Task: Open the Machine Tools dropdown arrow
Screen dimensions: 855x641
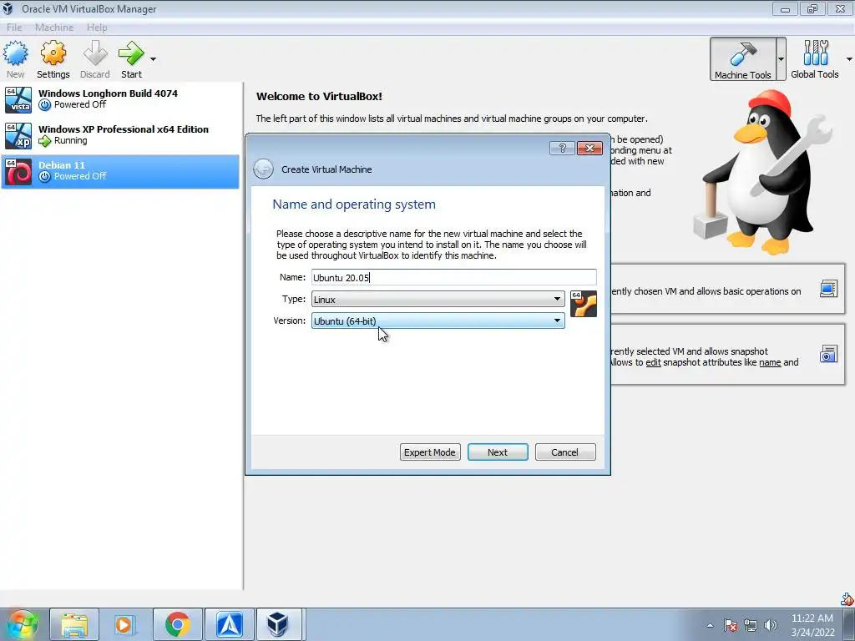Action: [x=781, y=59]
